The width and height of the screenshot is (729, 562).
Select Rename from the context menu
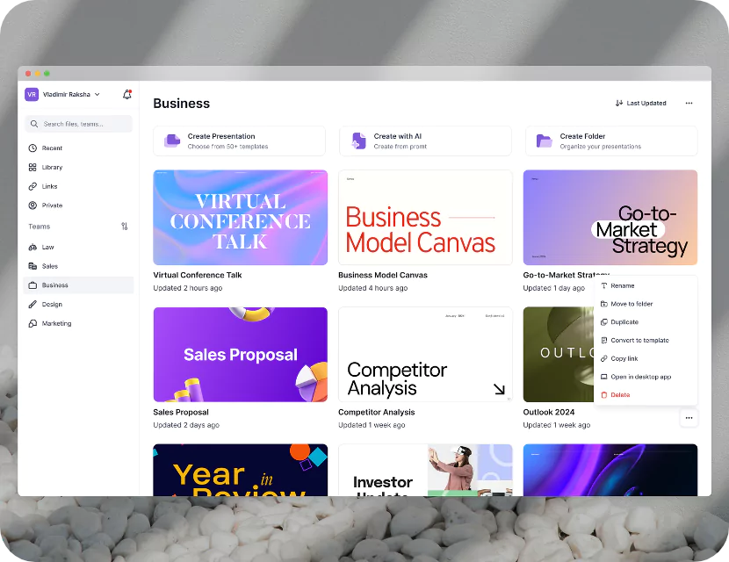pos(622,285)
